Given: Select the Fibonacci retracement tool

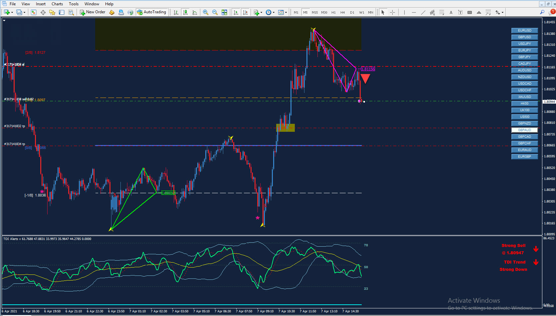Looking at the screenshot, I should pyautogui.click(x=442, y=12).
